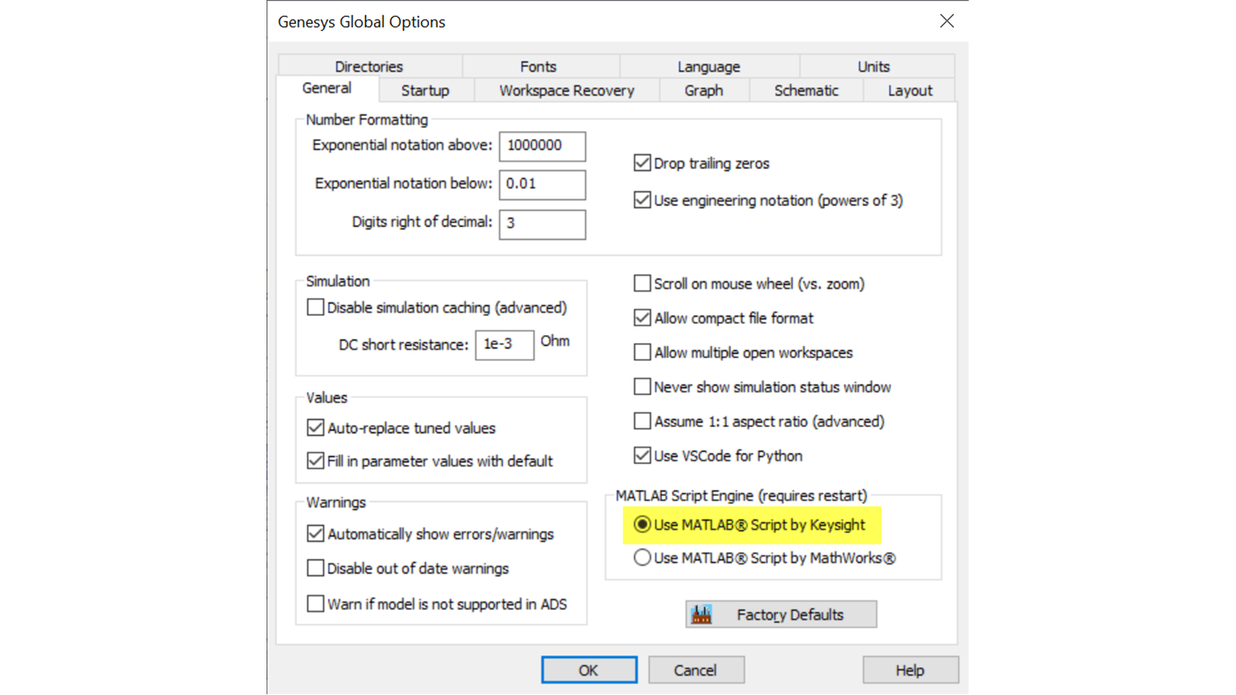Switch to the Startup tab
This screenshot has width=1236, height=695.
point(424,90)
